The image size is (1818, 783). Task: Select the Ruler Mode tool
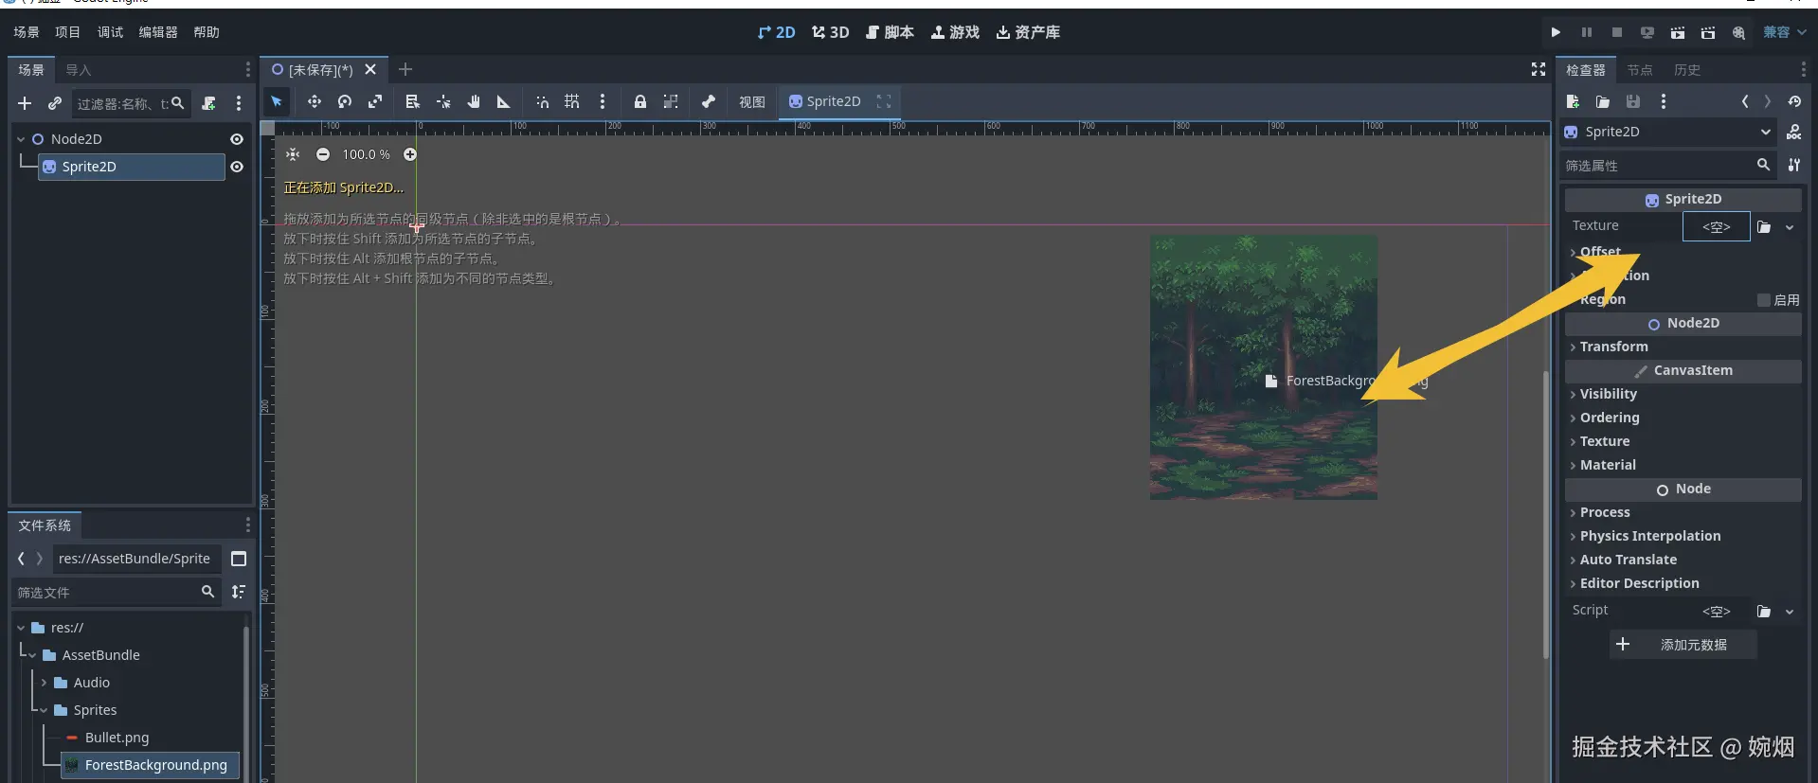pyautogui.click(x=504, y=101)
